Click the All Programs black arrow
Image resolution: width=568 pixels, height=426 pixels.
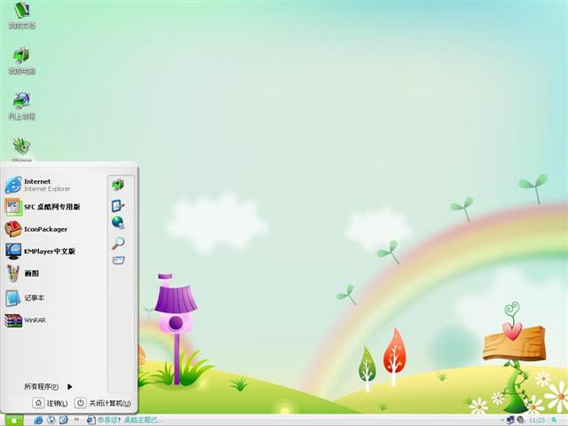pos(69,387)
